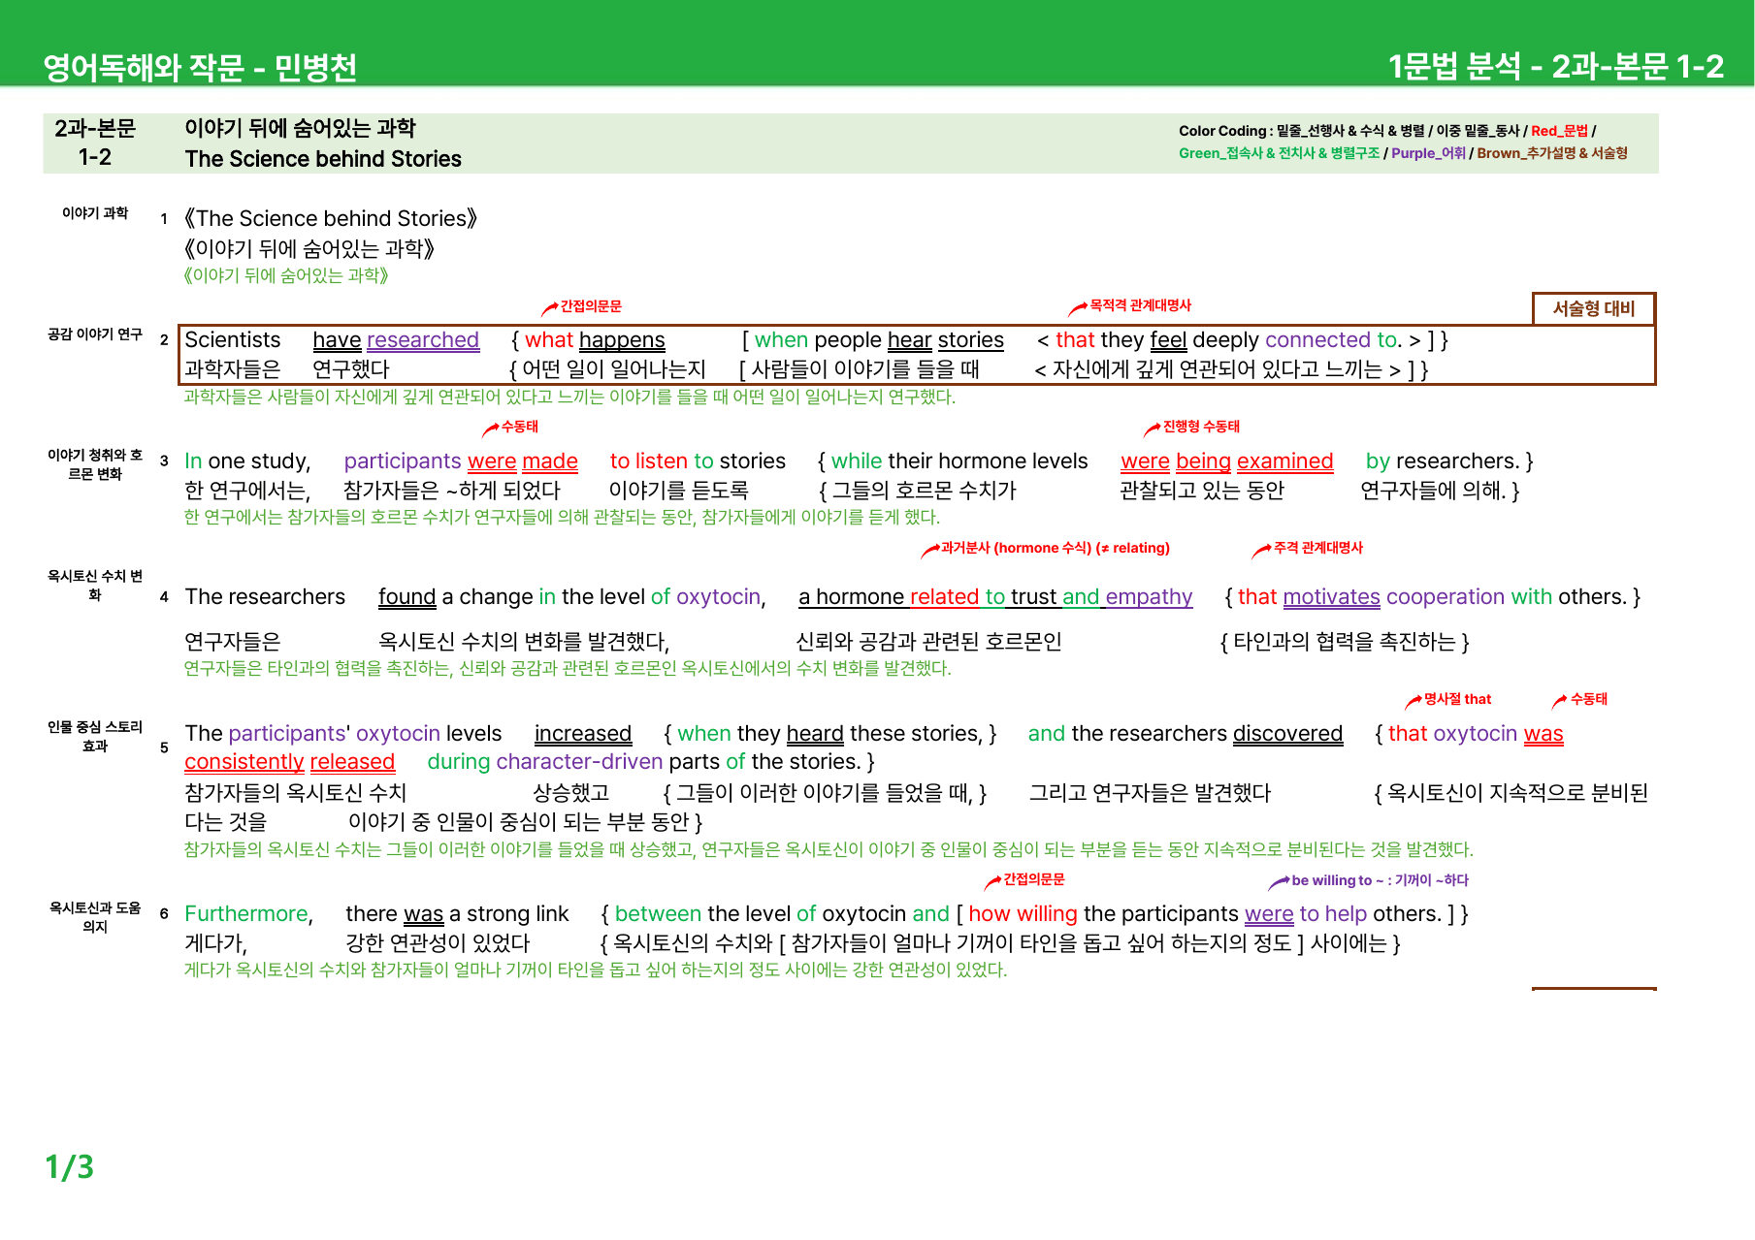Click the green word 'Furthermore,'
Screen dimensions: 1755x1240
tap(248, 914)
